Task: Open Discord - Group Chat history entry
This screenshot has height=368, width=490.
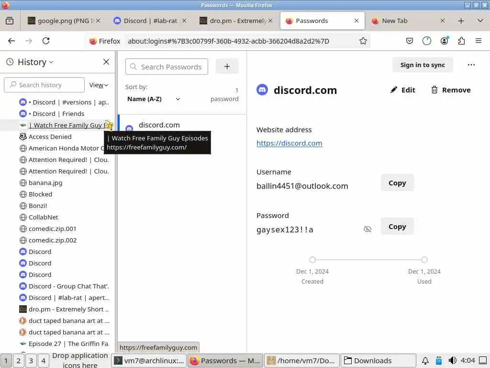Action: (64, 287)
